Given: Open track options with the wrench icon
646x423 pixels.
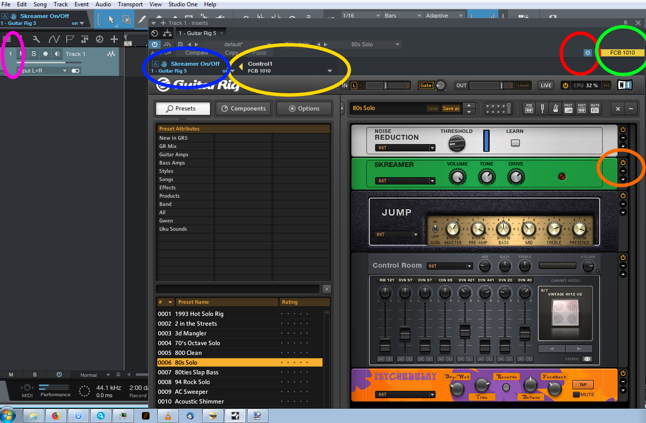Looking at the screenshot, I should pyautogui.click(x=36, y=39).
